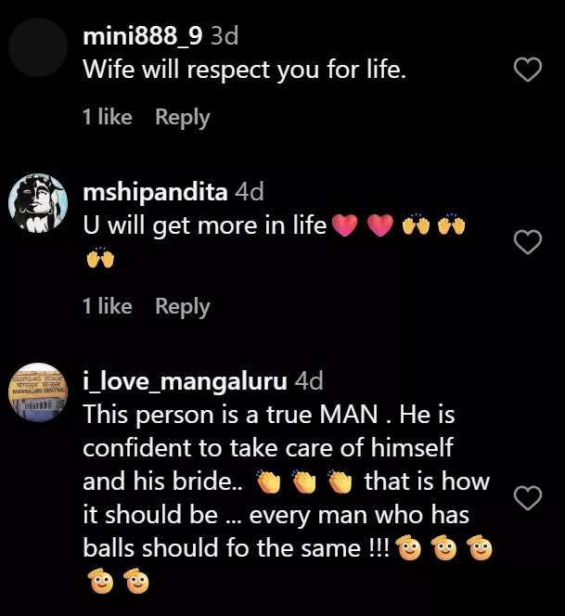Reply to the "Wife will respect you" comment

pyautogui.click(x=182, y=118)
